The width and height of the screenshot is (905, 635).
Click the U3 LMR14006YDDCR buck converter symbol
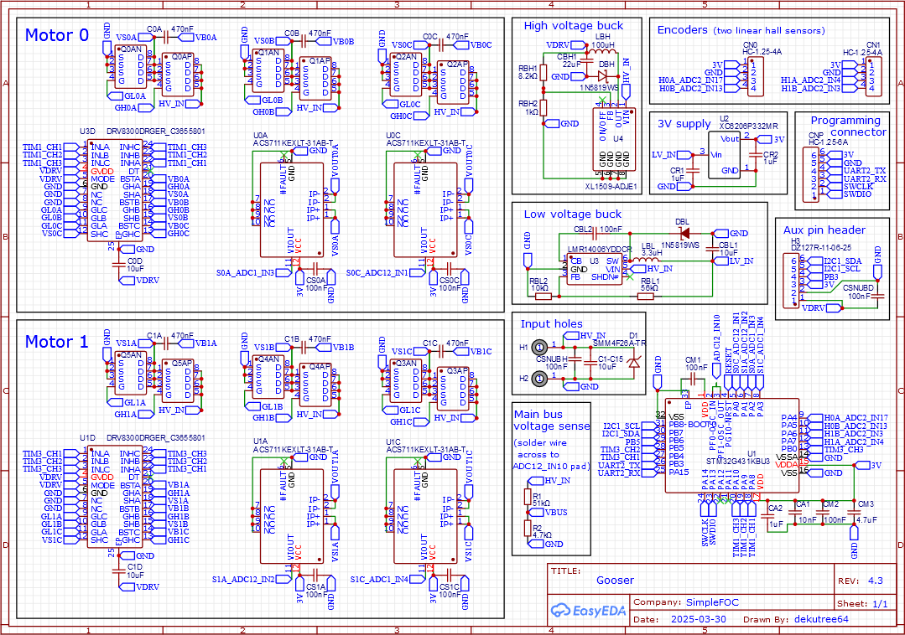pyautogui.click(x=594, y=269)
